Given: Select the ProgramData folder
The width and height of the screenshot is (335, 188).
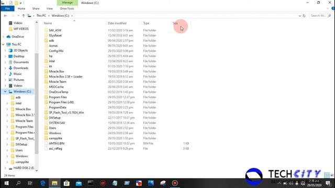Looking at the screenshot, I should click(58, 107).
